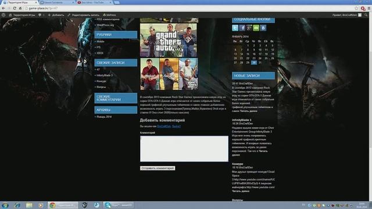Open the RSS комментариев link
Image resolution: width=372 pixels, height=209 pixels.
(x=108, y=19)
